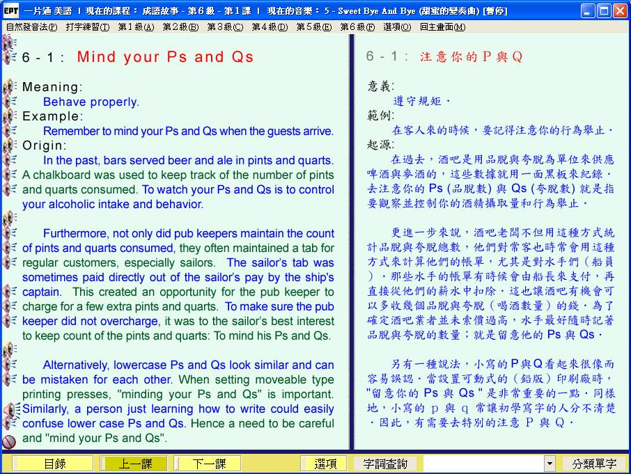The width and height of the screenshot is (631, 474).
Task: Open the 回主畫面 menu item
Action: point(442,27)
